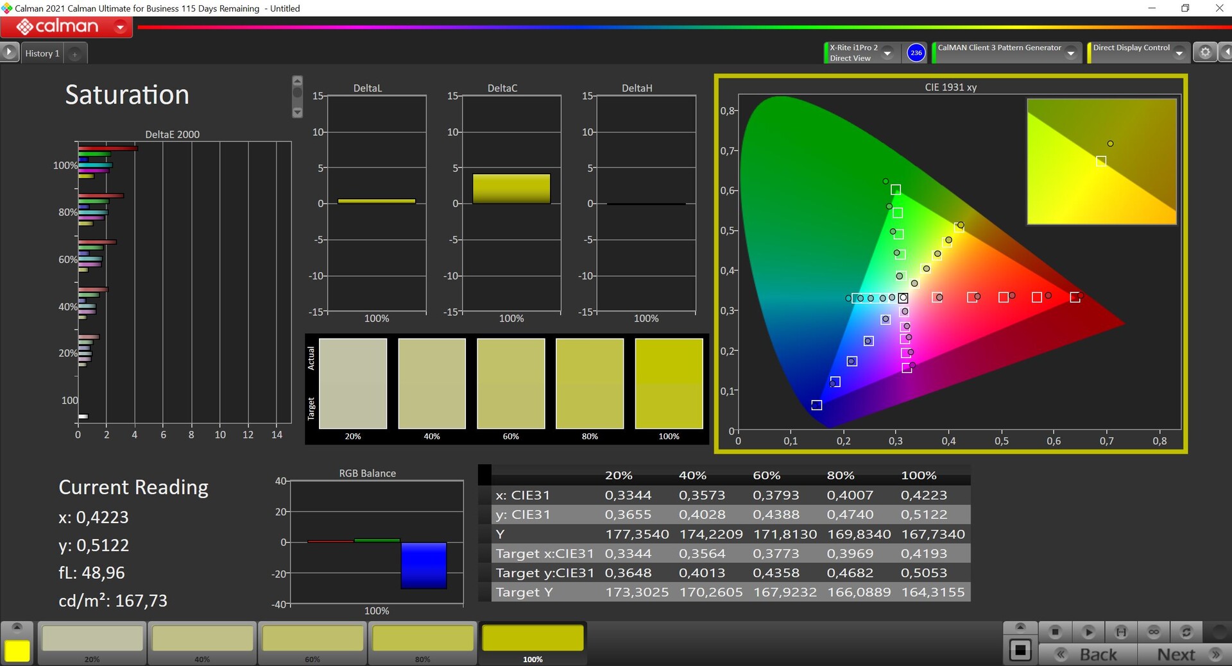Open the Direct Display Control dropdown
Viewport: 1232px width, 666px height.
[1179, 53]
